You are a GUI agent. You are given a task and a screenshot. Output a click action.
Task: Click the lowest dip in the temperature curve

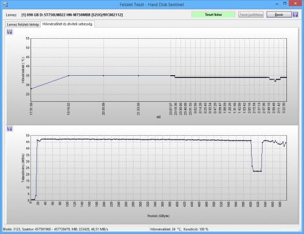[x=275, y=81]
